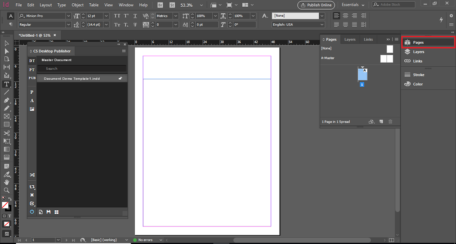The width and height of the screenshot is (456, 244).
Task: Set paragraph alignment to Align Left
Action: point(337,16)
